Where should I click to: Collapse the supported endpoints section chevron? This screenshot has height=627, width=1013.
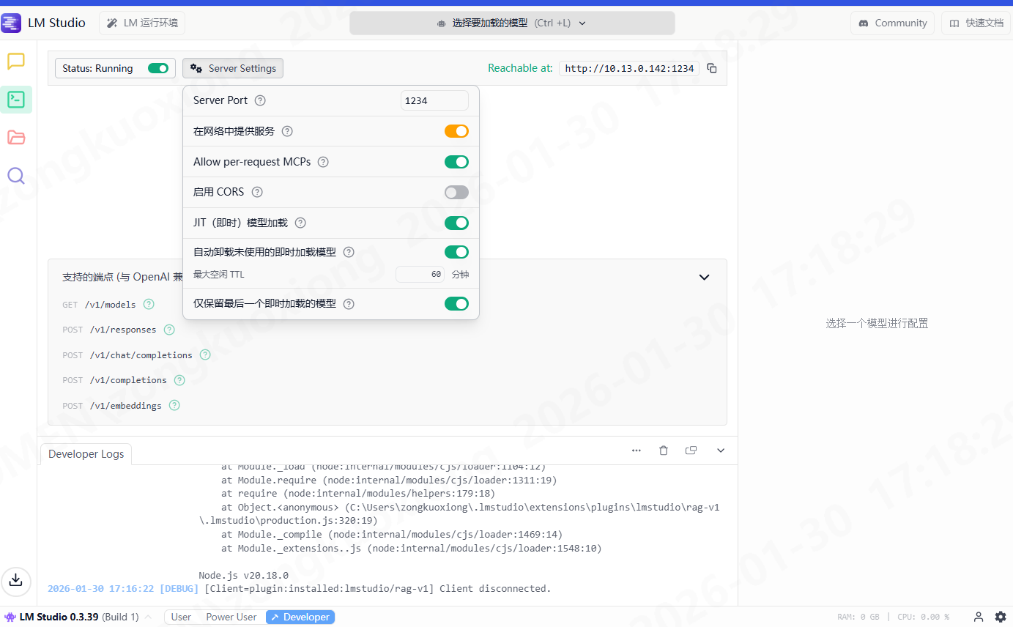coord(704,278)
